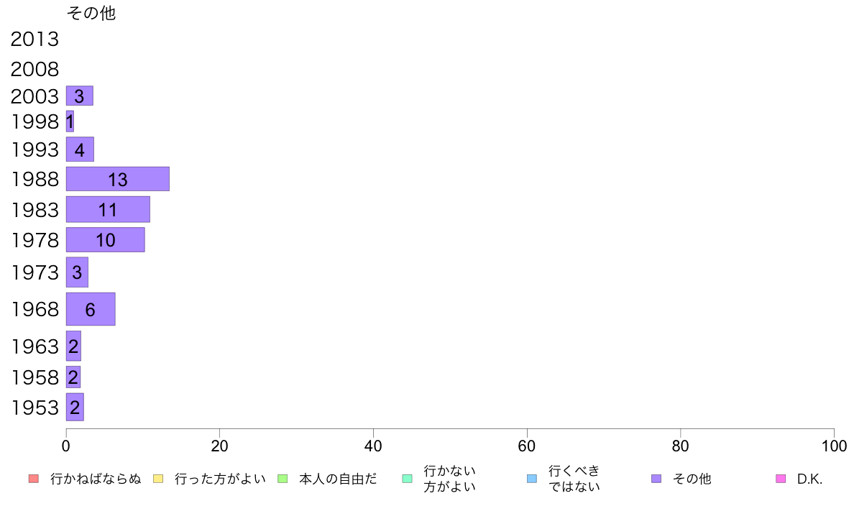This screenshot has width=854, height=529.
Task: Click the pink D.K. legend swatch
Action: pos(781,479)
